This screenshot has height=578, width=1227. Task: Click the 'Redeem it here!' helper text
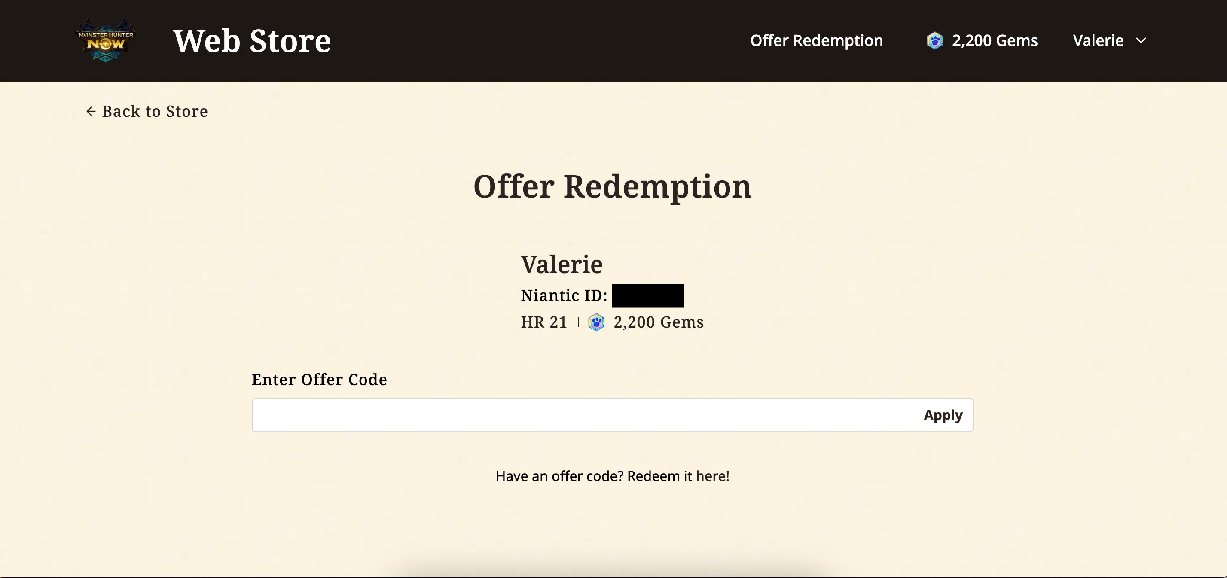pos(678,476)
